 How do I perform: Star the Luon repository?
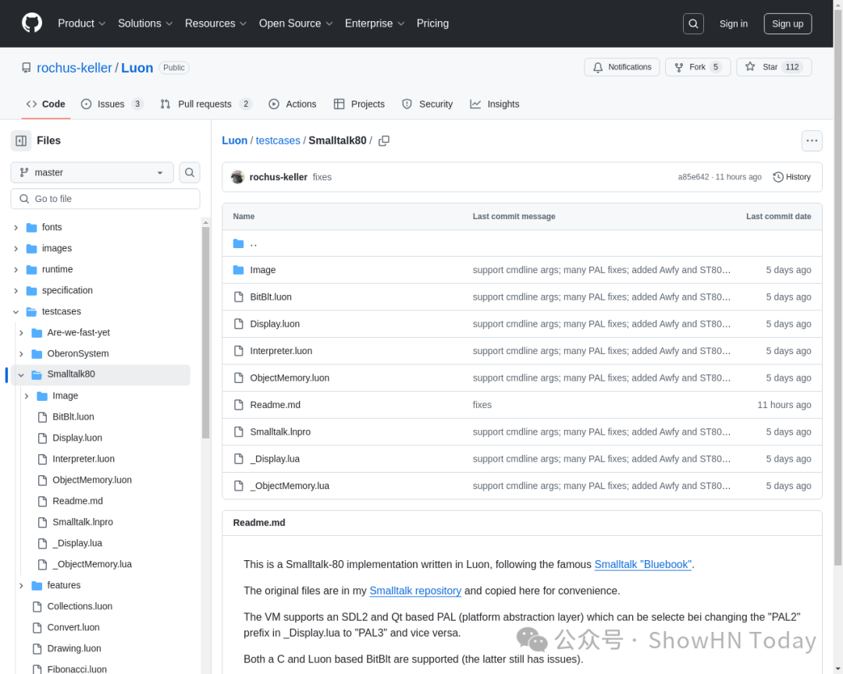(x=773, y=67)
